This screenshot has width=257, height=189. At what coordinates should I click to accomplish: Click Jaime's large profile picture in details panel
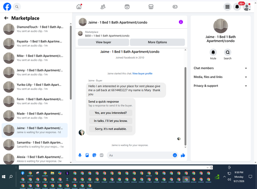point(221,26)
